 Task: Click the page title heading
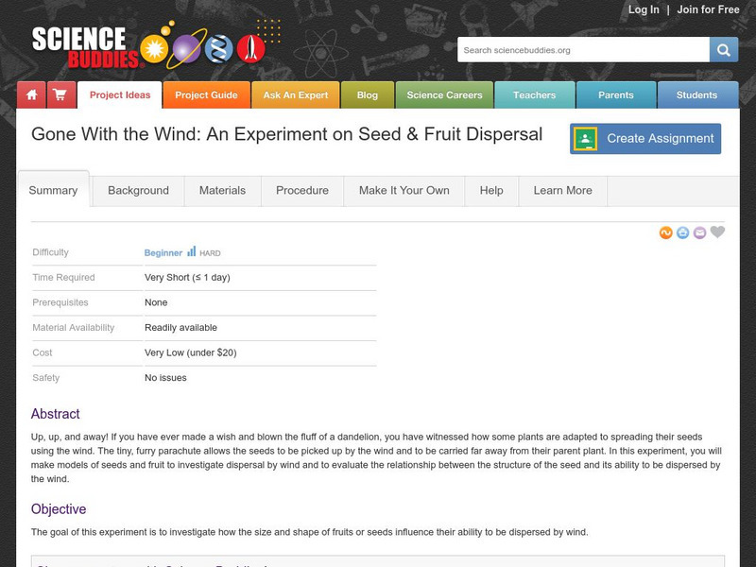pos(287,134)
